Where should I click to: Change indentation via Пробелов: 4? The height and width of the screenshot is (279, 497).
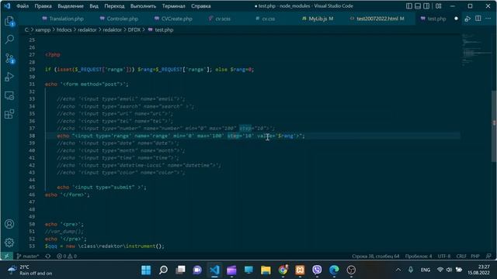(419, 256)
